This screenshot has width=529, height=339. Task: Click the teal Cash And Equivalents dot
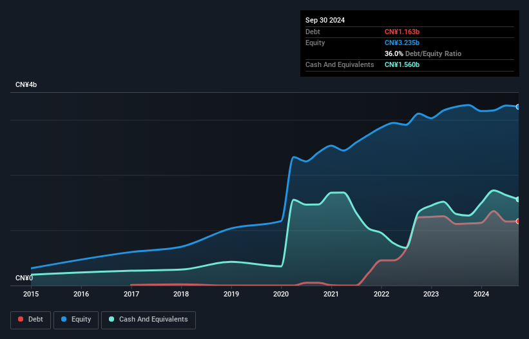(x=111, y=319)
